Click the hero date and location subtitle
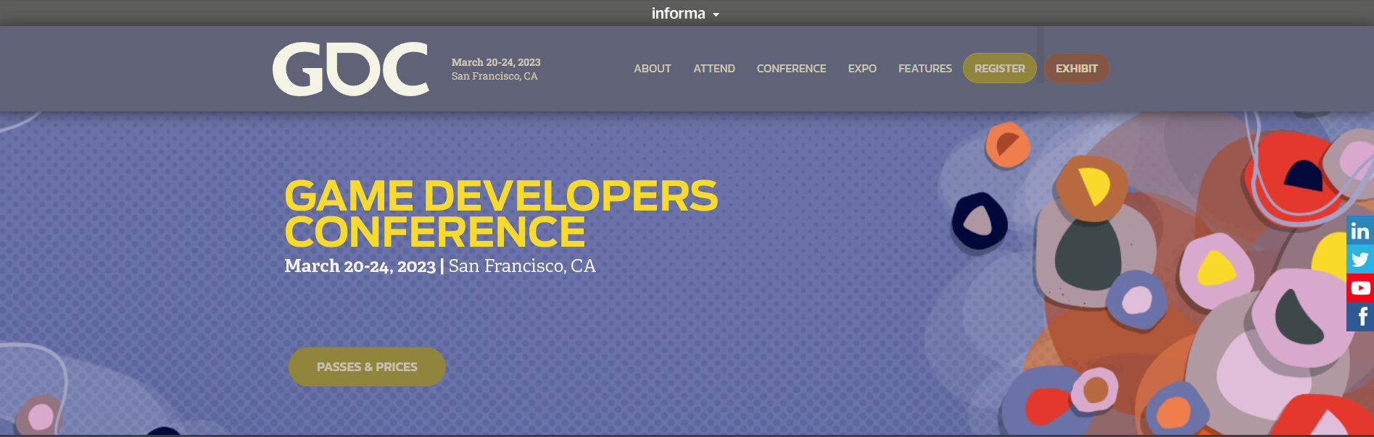Image resolution: width=1374 pixels, height=437 pixels. click(440, 266)
